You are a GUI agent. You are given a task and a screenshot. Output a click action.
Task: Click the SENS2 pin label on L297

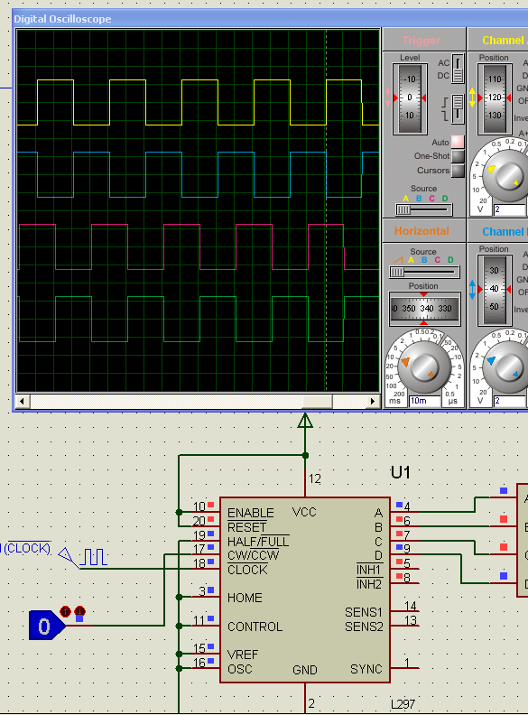tap(364, 627)
